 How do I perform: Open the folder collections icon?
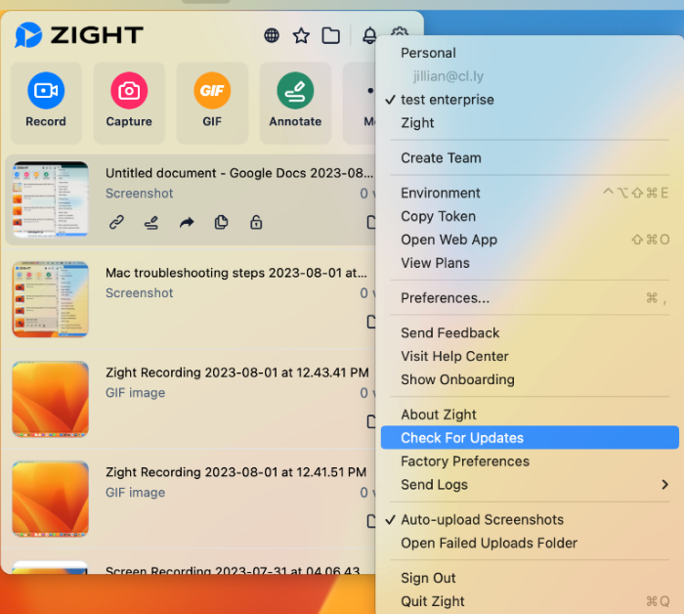tap(331, 35)
